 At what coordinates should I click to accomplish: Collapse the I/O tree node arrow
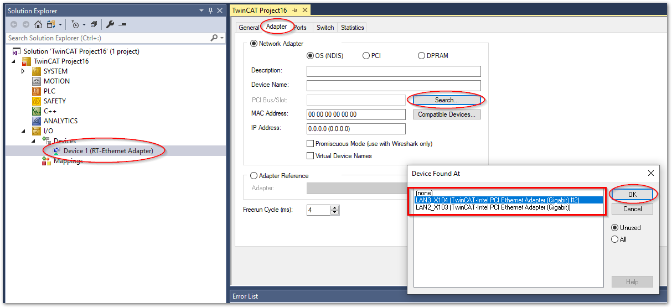(23, 131)
